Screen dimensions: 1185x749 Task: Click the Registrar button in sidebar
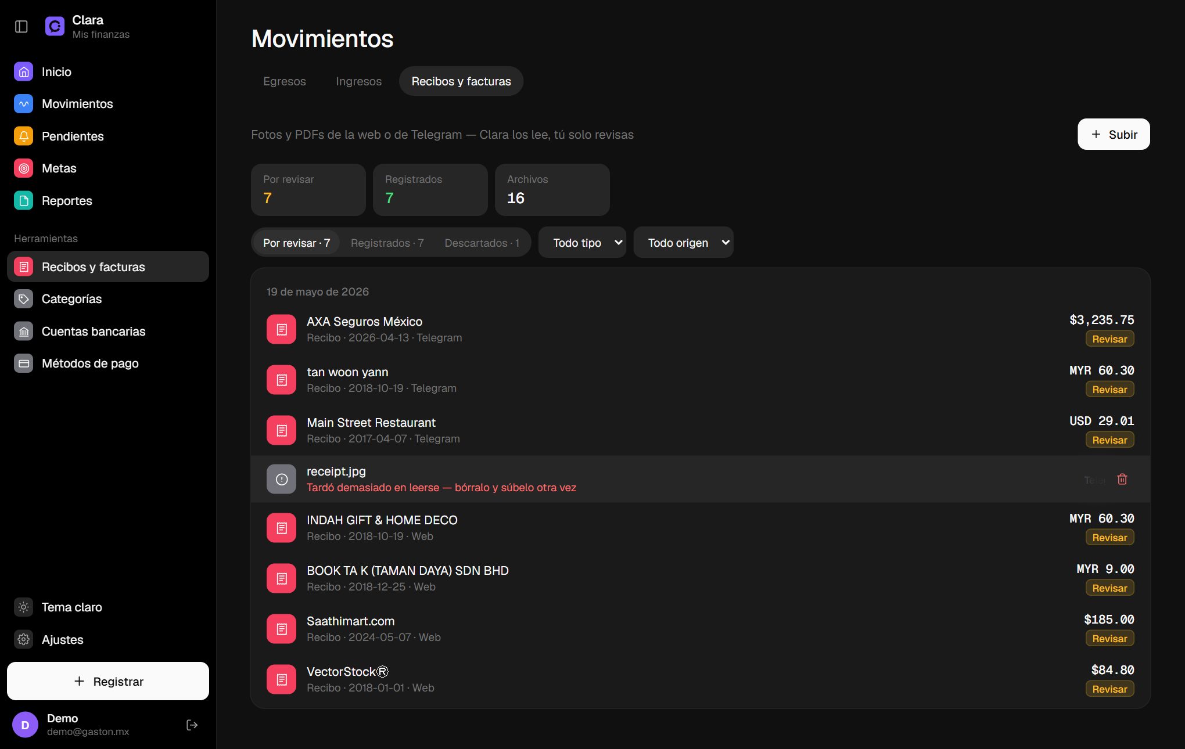point(108,681)
